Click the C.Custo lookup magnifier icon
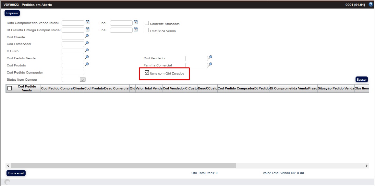Screen dimensions: 375x186 click(x=87, y=51)
